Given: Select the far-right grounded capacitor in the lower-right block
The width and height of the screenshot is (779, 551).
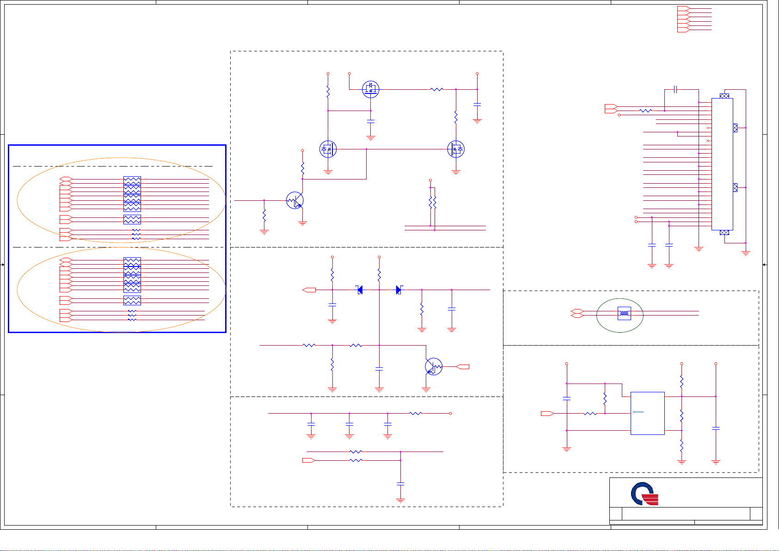Looking at the screenshot, I should (x=716, y=429).
